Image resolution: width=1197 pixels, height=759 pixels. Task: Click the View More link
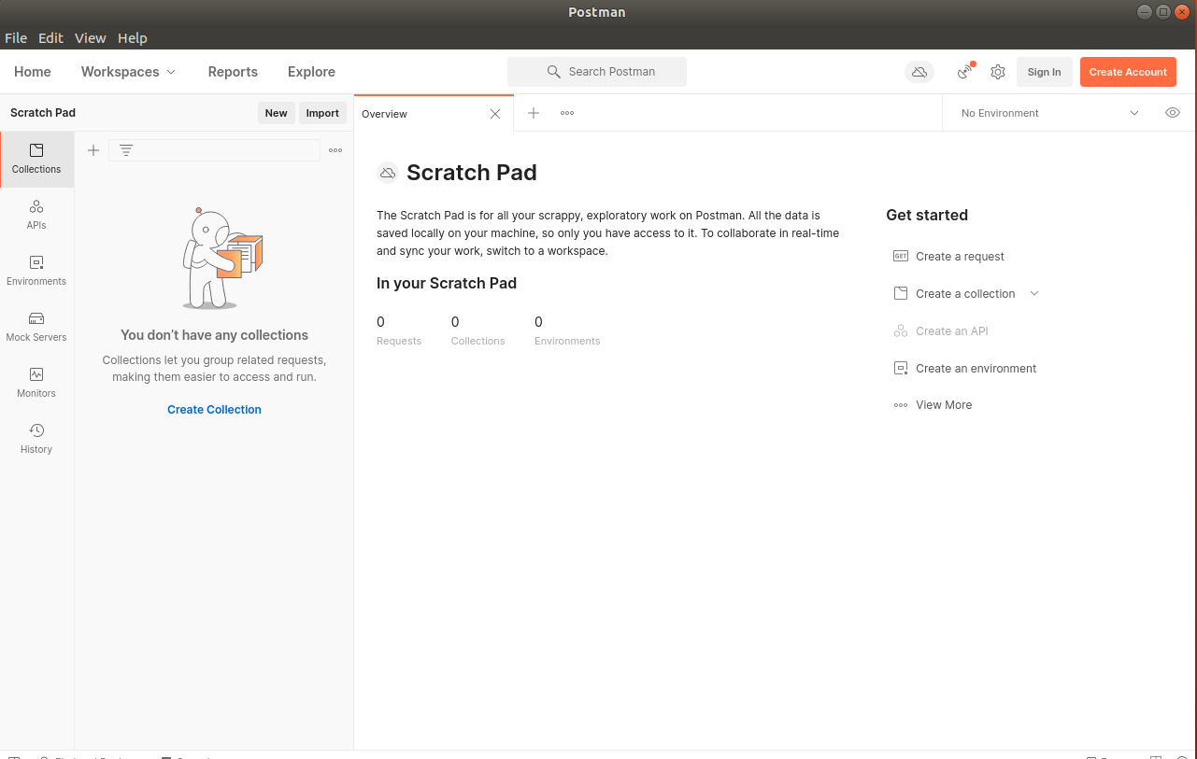944,405
